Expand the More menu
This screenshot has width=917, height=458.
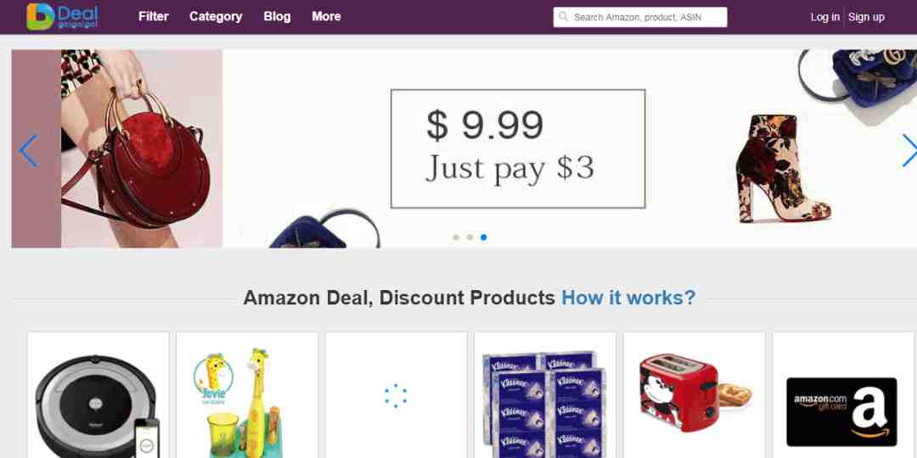pos(326,16)
